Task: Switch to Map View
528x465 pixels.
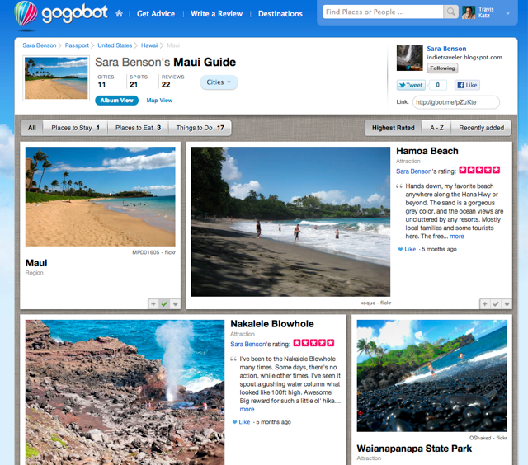Action: click(159, 101)
